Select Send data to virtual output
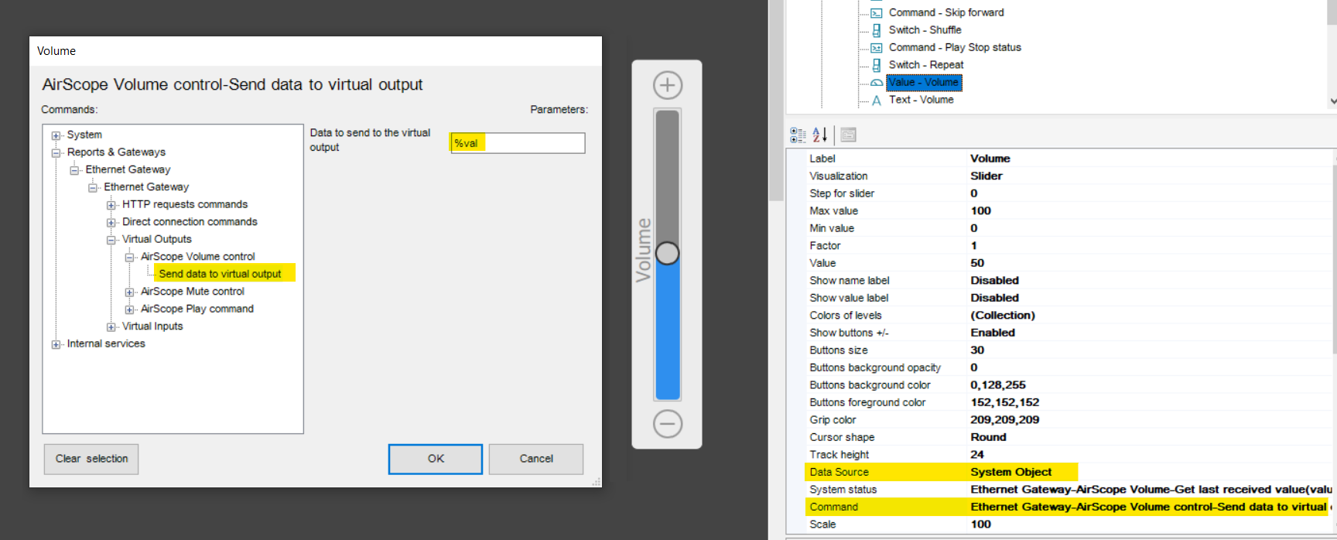The height and width of the screenshot is (540, 1337). click(x=221, y=274)
